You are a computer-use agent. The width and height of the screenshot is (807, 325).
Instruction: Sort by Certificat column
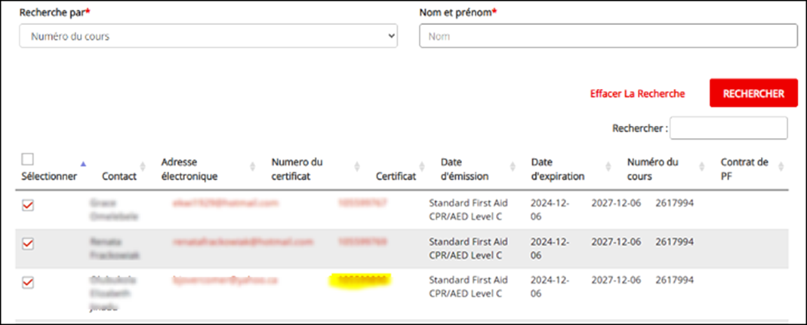click(x=422, y=167)
